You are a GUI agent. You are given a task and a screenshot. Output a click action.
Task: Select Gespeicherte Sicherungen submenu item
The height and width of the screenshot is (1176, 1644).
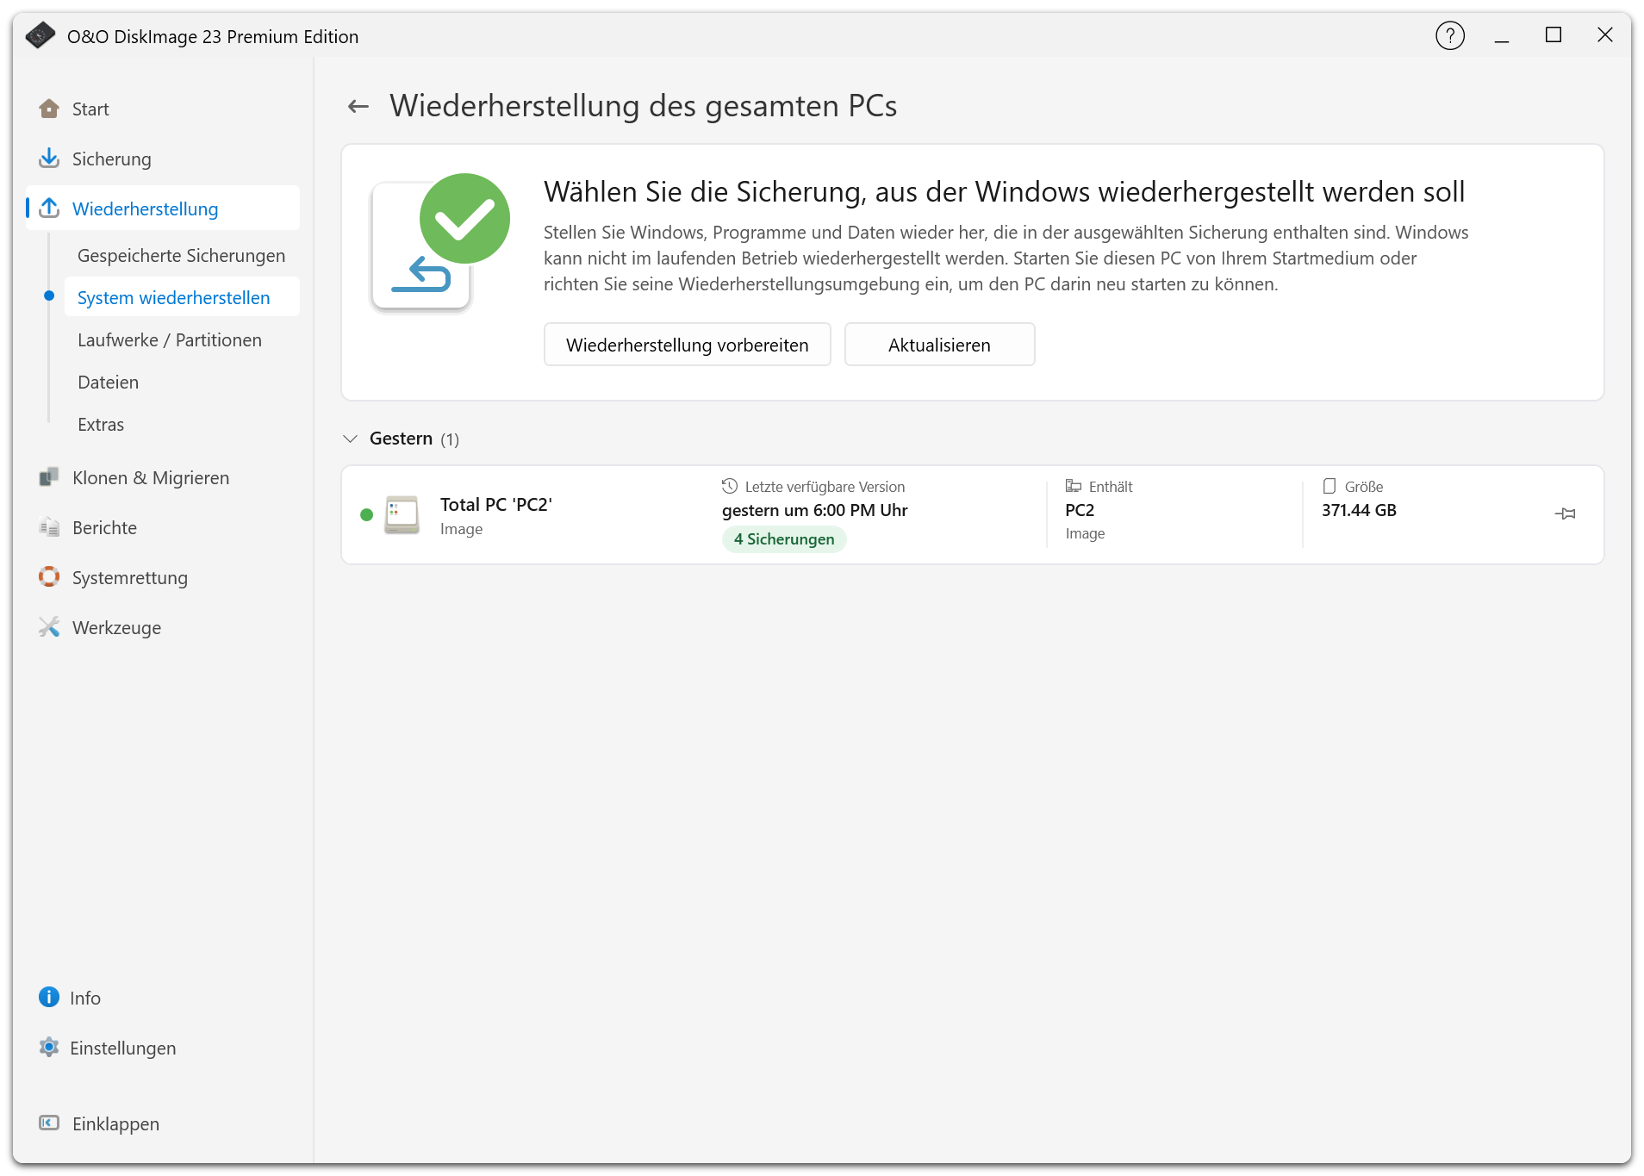[x=181, y=255]
